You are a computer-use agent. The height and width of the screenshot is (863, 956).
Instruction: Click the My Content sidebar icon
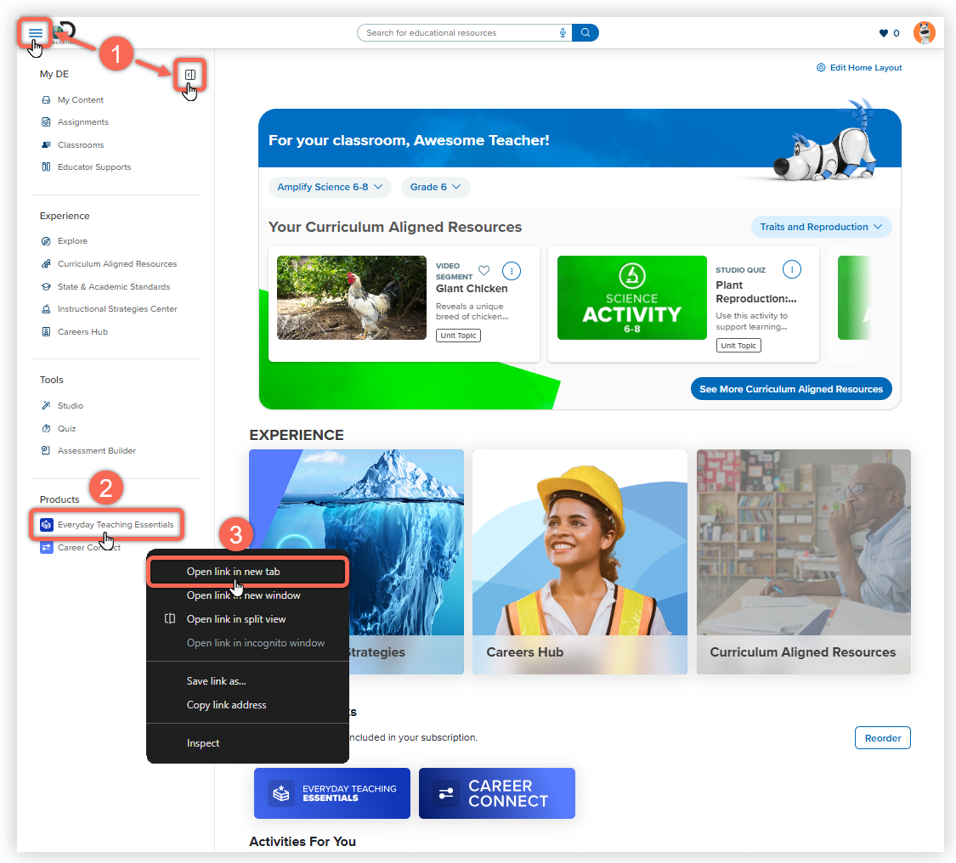[47, 100]
